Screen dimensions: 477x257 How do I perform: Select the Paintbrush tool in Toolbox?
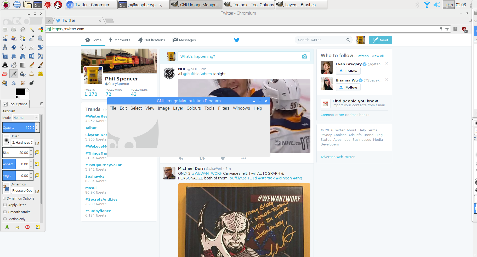(x=41, y=65)
